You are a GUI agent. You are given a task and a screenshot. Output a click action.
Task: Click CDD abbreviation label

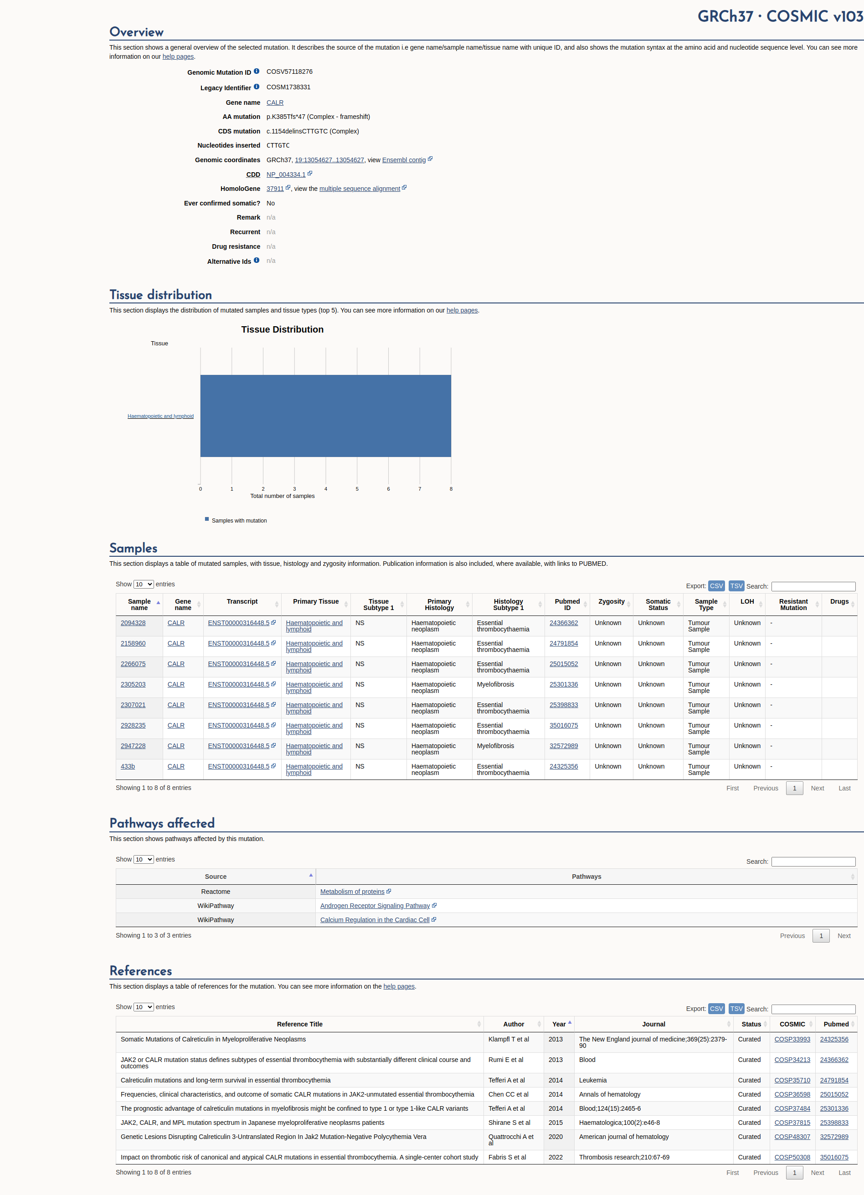pos(253,174)
